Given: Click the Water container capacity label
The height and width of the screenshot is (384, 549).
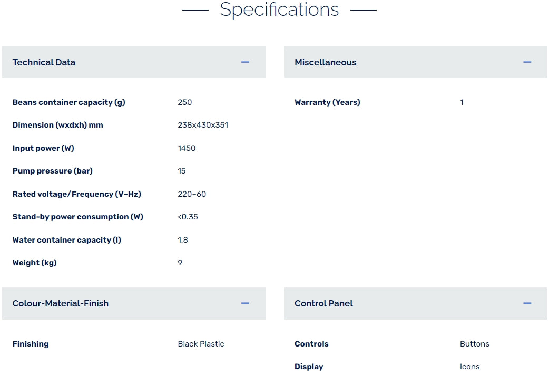Looking at the screenshot, I should [67, 240].
